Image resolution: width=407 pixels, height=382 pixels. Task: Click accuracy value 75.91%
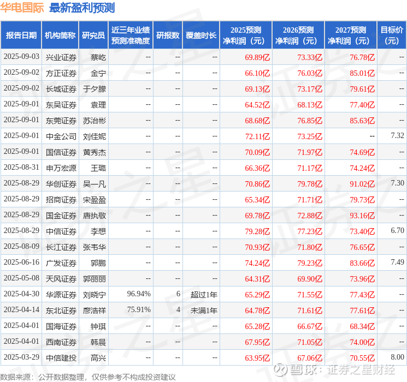[x=139, y=309]
